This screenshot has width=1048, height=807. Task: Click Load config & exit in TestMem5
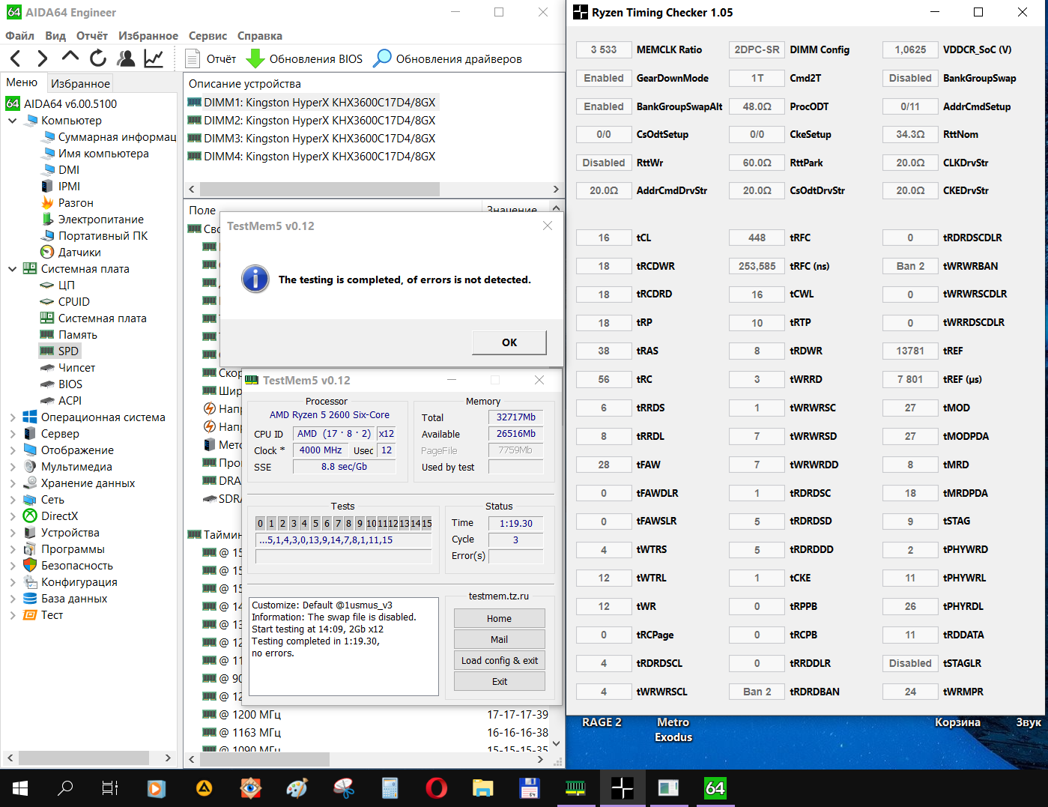pyautogui.click(x=499, y=661)
